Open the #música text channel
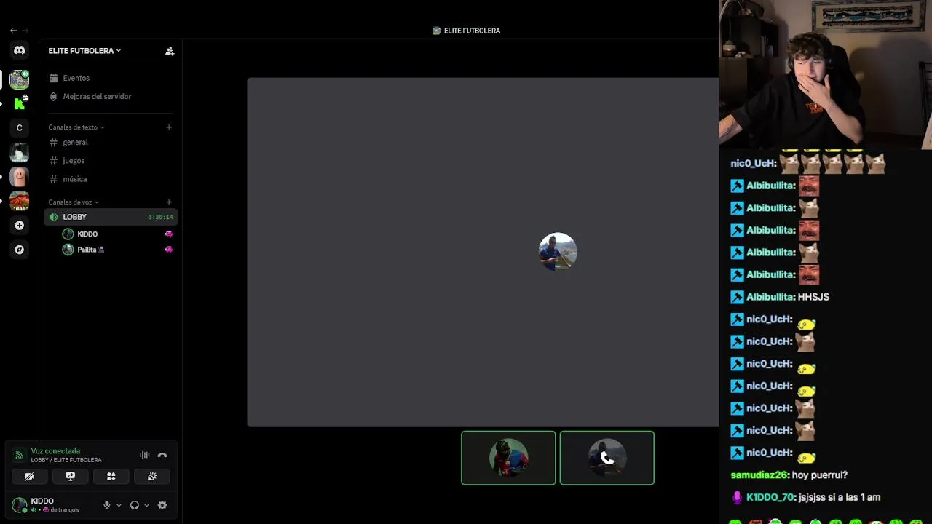932x524 pixels. [x=110, y=179]
